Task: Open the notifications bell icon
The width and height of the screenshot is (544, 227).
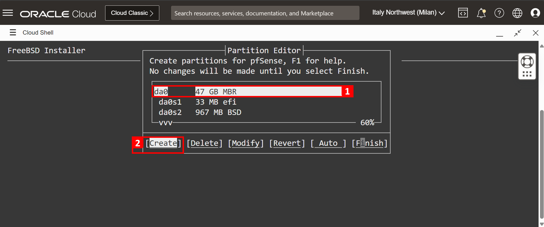Action: [481, 13]
